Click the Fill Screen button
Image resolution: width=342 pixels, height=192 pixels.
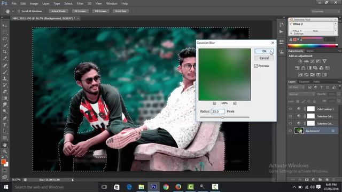(x=100, y=11)
